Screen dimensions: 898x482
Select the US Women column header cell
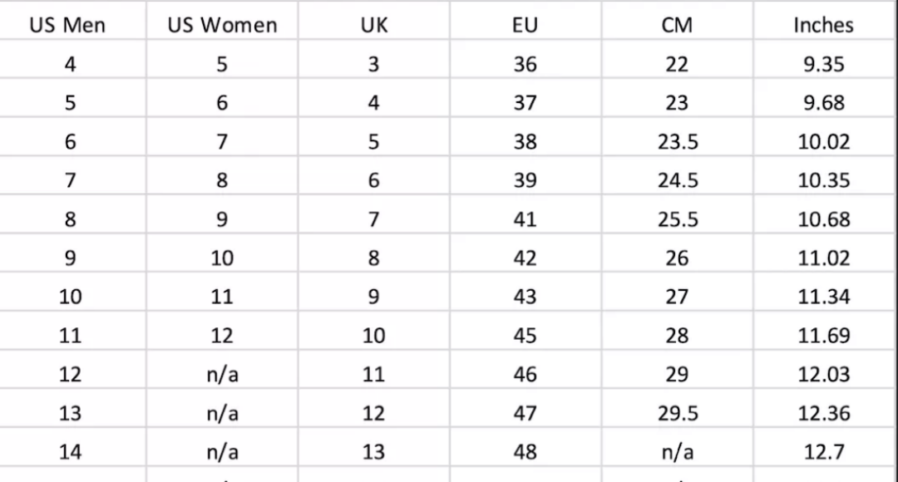tap(222, 25)
